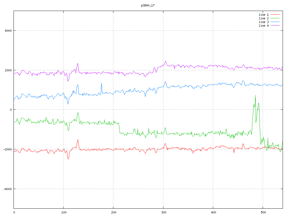Click the y-axis label 4000
288x216 pixels.
coord(8,31)
